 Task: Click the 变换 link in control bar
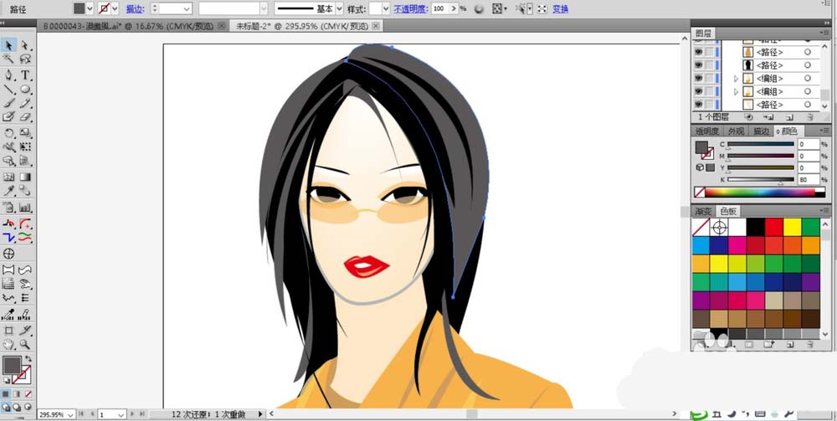tap(560, 9)
